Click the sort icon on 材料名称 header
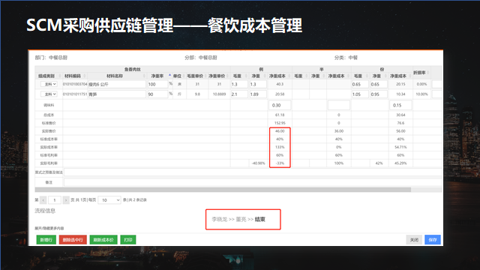 coord(144,76)
